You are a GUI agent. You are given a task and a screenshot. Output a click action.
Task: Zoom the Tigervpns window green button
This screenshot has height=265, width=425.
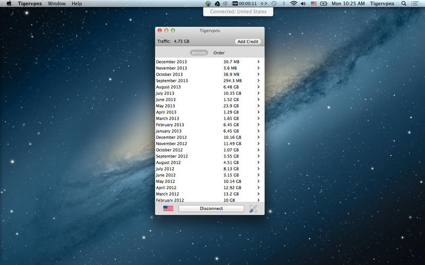pyautogui.click(x=173, y=31)
